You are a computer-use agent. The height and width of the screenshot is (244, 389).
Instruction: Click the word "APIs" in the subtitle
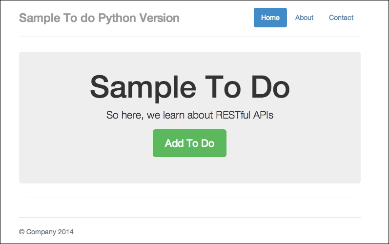click(264, 116)
